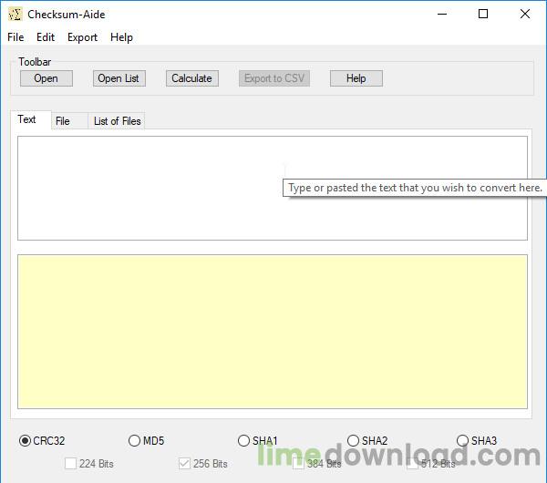The image size is (547, 483).
Task: Select the SHA3 radio button
Action: 477,441
